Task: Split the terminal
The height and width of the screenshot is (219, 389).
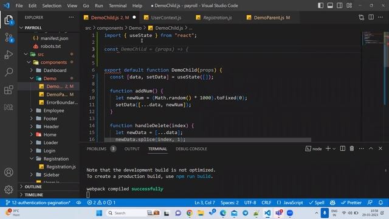Action: tap(342, 148)
